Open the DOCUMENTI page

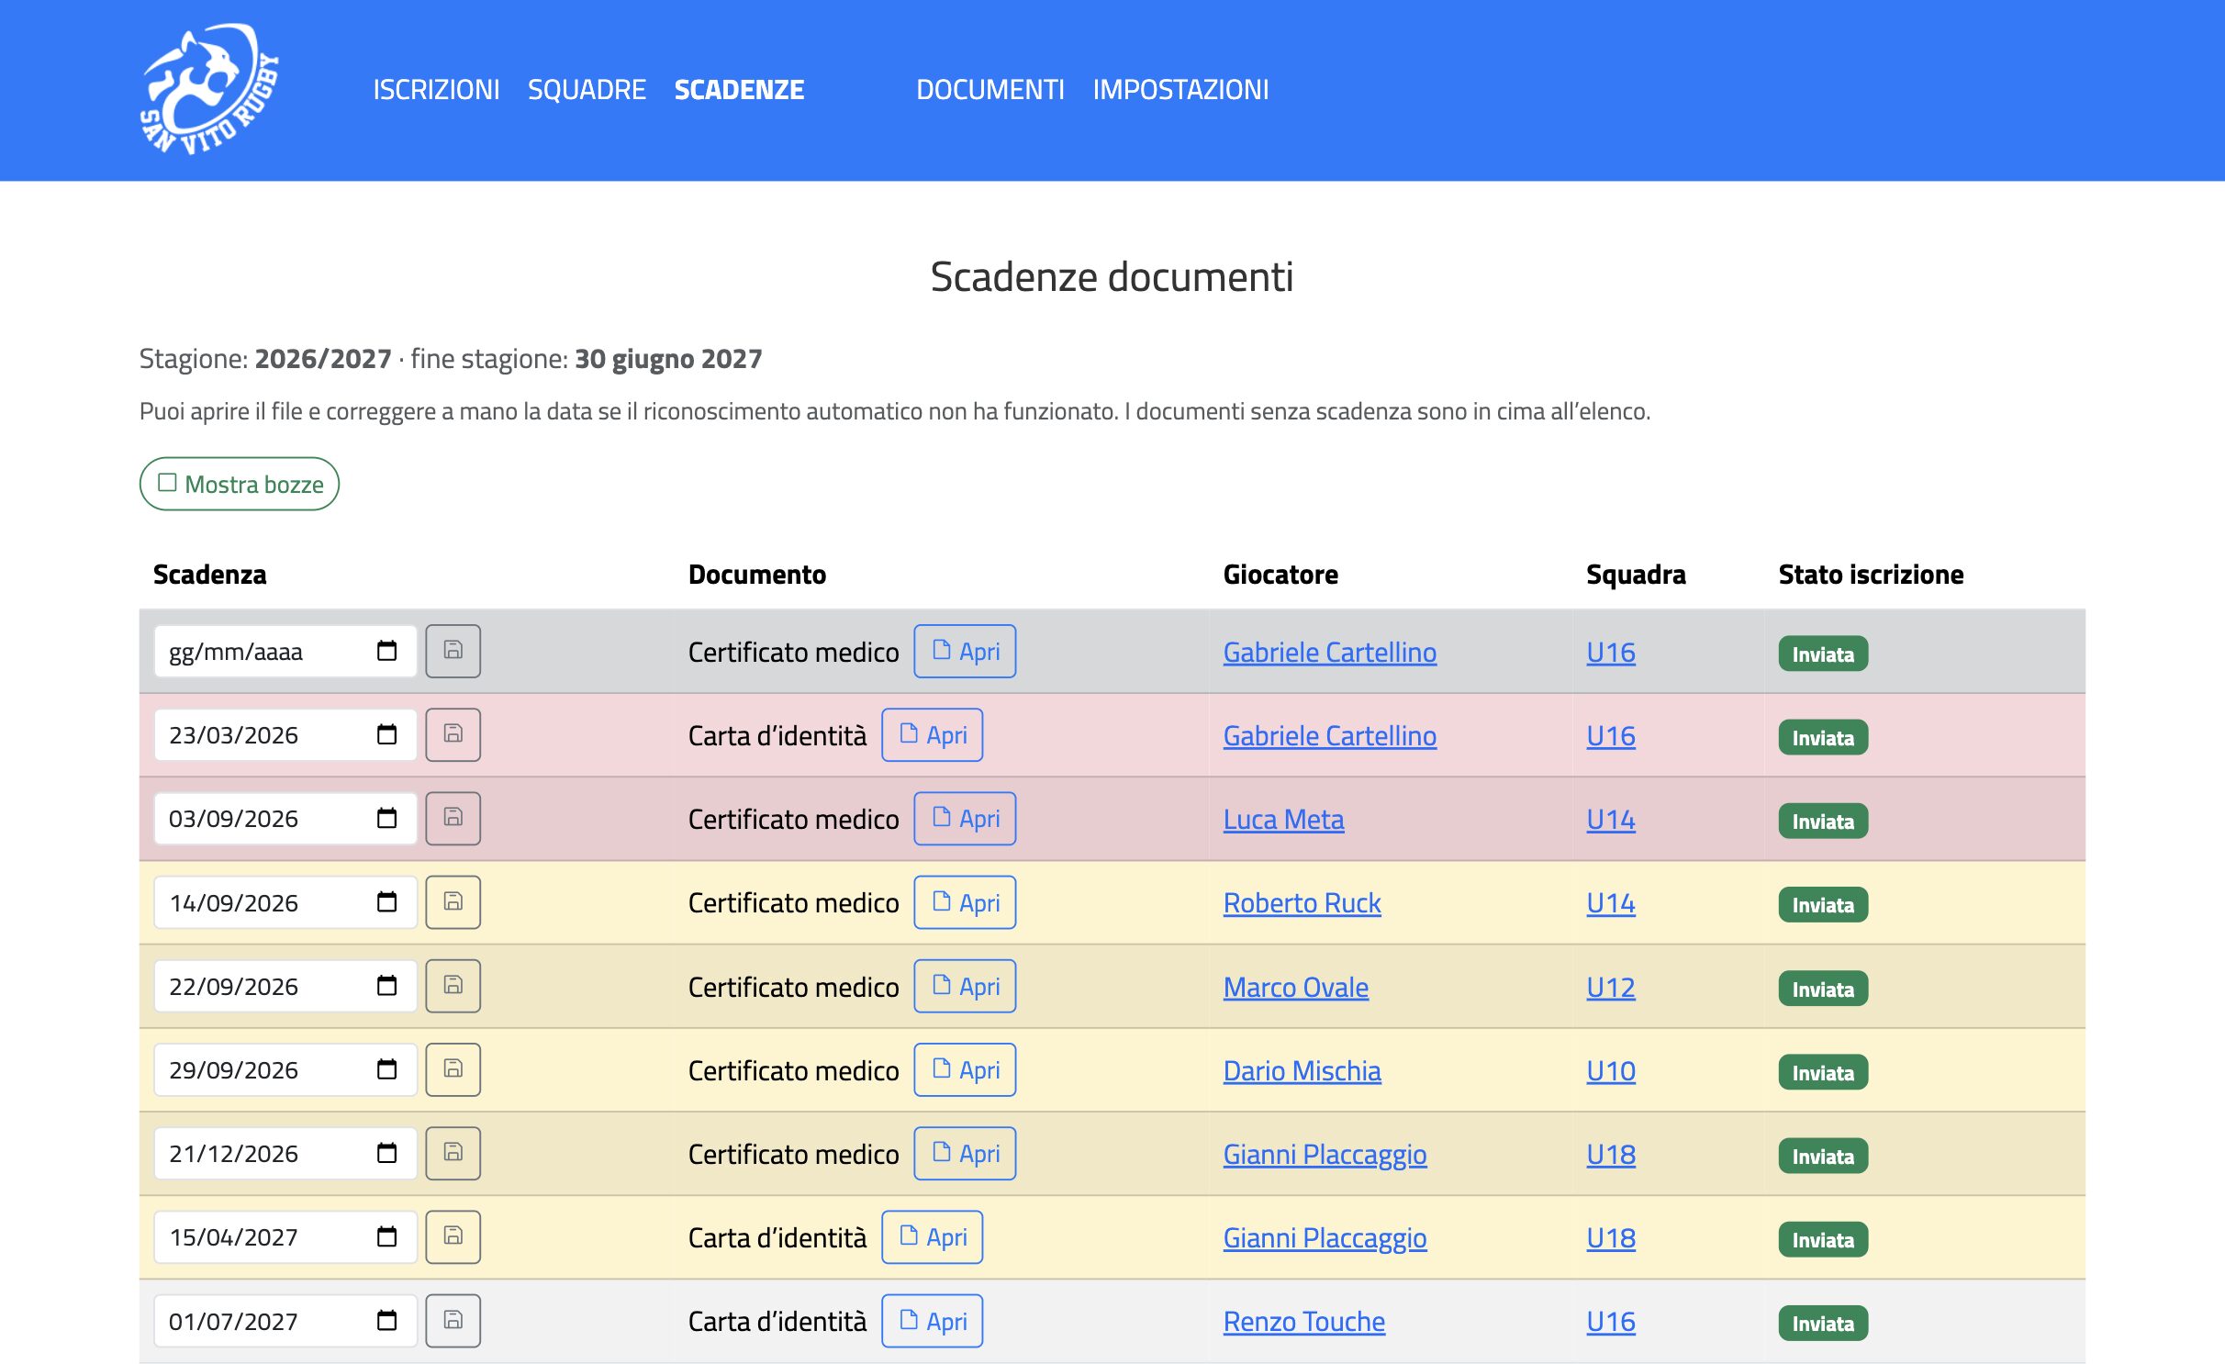click(990, 89)
